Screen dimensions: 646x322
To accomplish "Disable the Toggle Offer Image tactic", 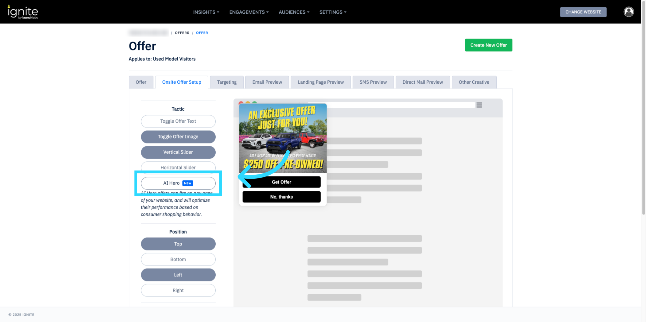I will (x=178, y=137).
